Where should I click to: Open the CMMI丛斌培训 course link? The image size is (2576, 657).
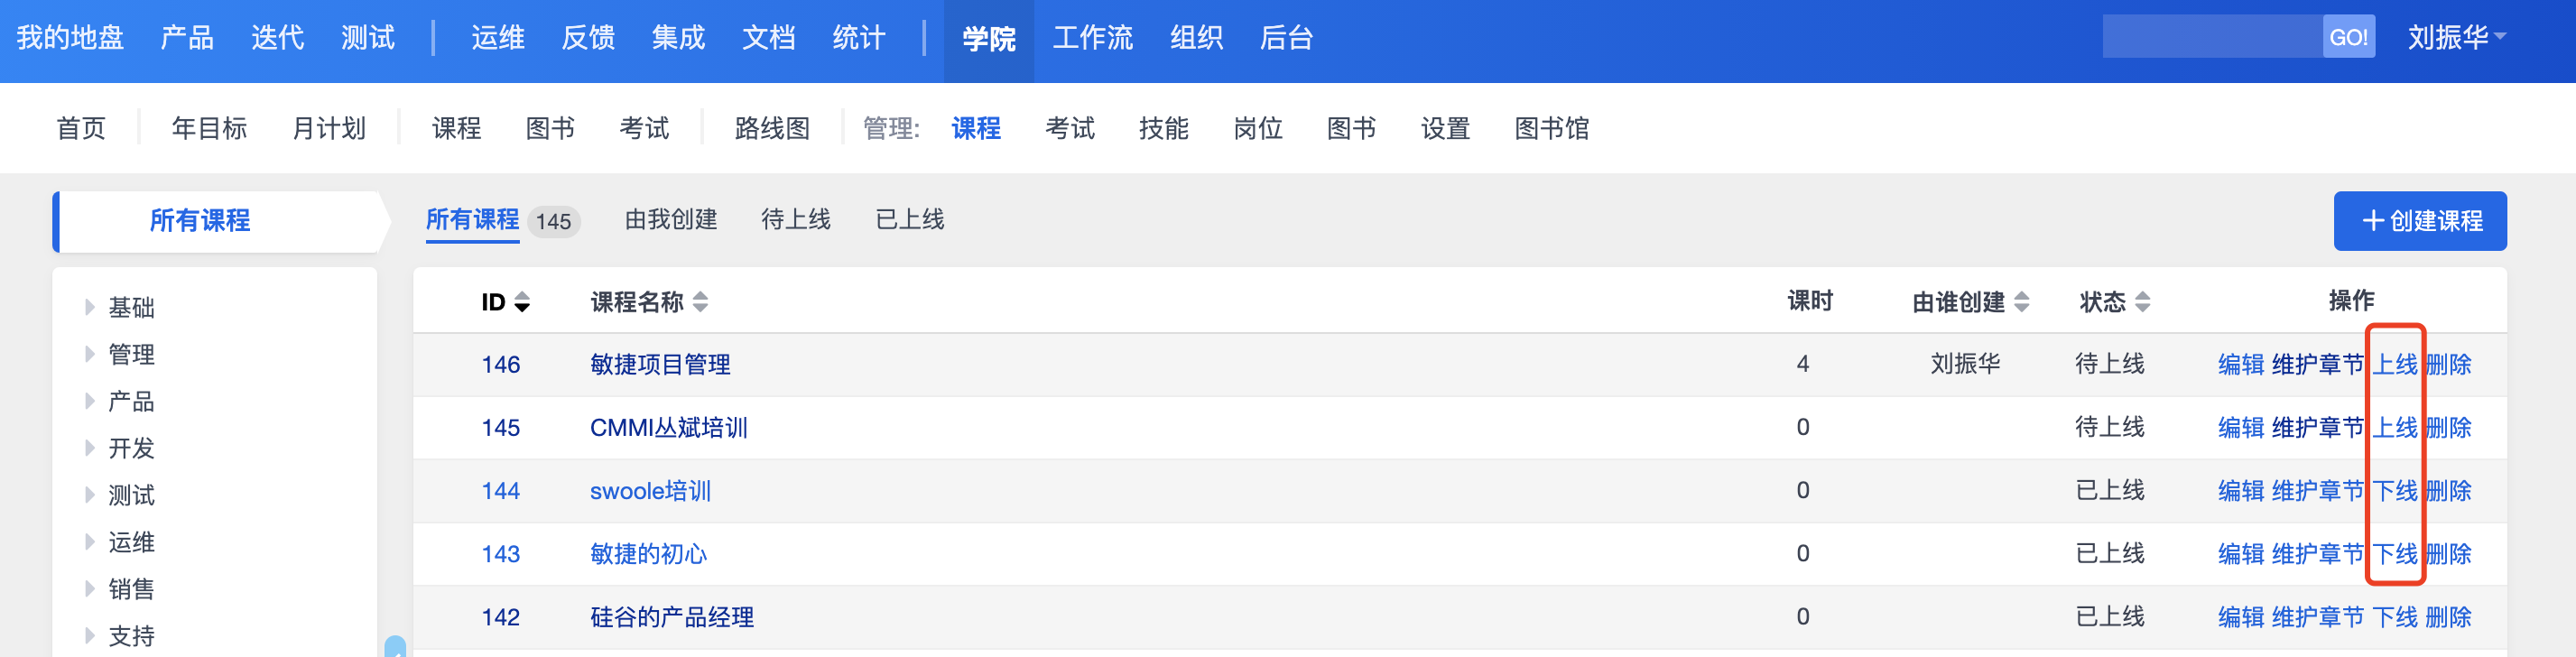click(x=668, y=428)
